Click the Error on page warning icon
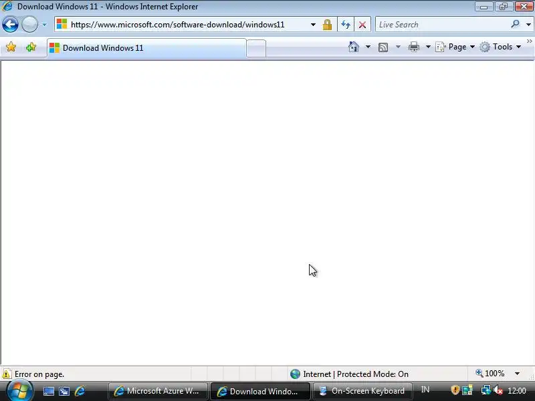Screen dimensions: 535x401 7,374
